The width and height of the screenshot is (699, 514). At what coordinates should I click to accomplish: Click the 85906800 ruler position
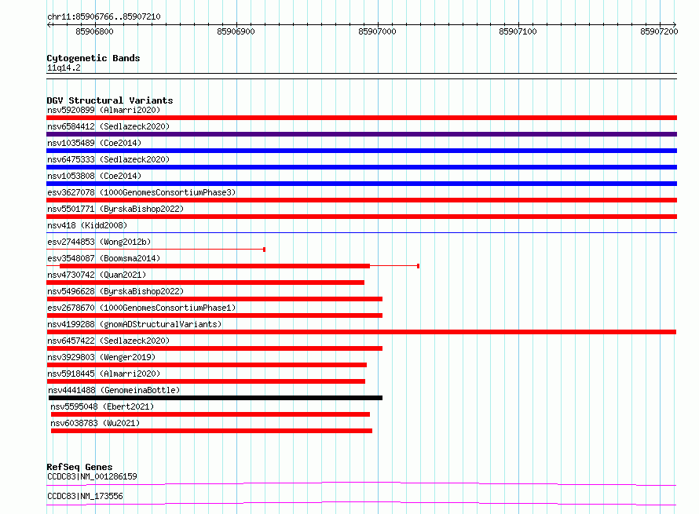click(94, 31)
